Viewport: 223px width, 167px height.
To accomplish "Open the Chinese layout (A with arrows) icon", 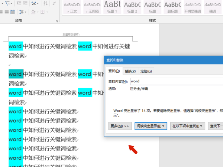I will (34, 3).
